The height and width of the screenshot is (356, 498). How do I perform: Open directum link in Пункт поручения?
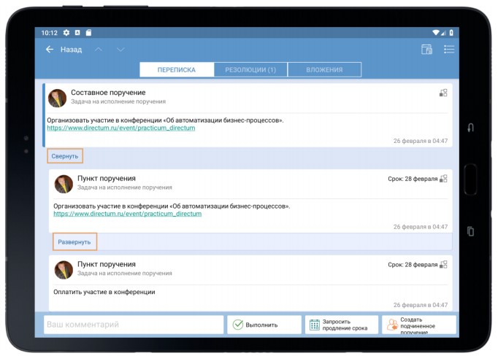click(x=127, y=214)
